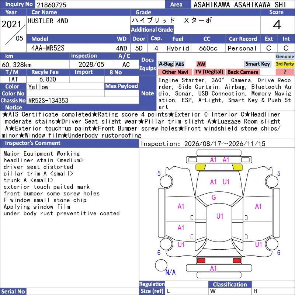Click the U1 mark on roof
The height and width of the screenshot is (295, 295).
(x=220, y=216)
